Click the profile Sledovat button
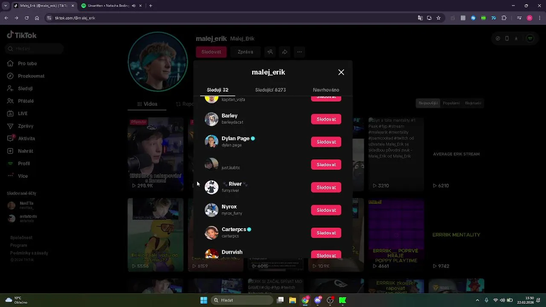 (x=211, y=52)
